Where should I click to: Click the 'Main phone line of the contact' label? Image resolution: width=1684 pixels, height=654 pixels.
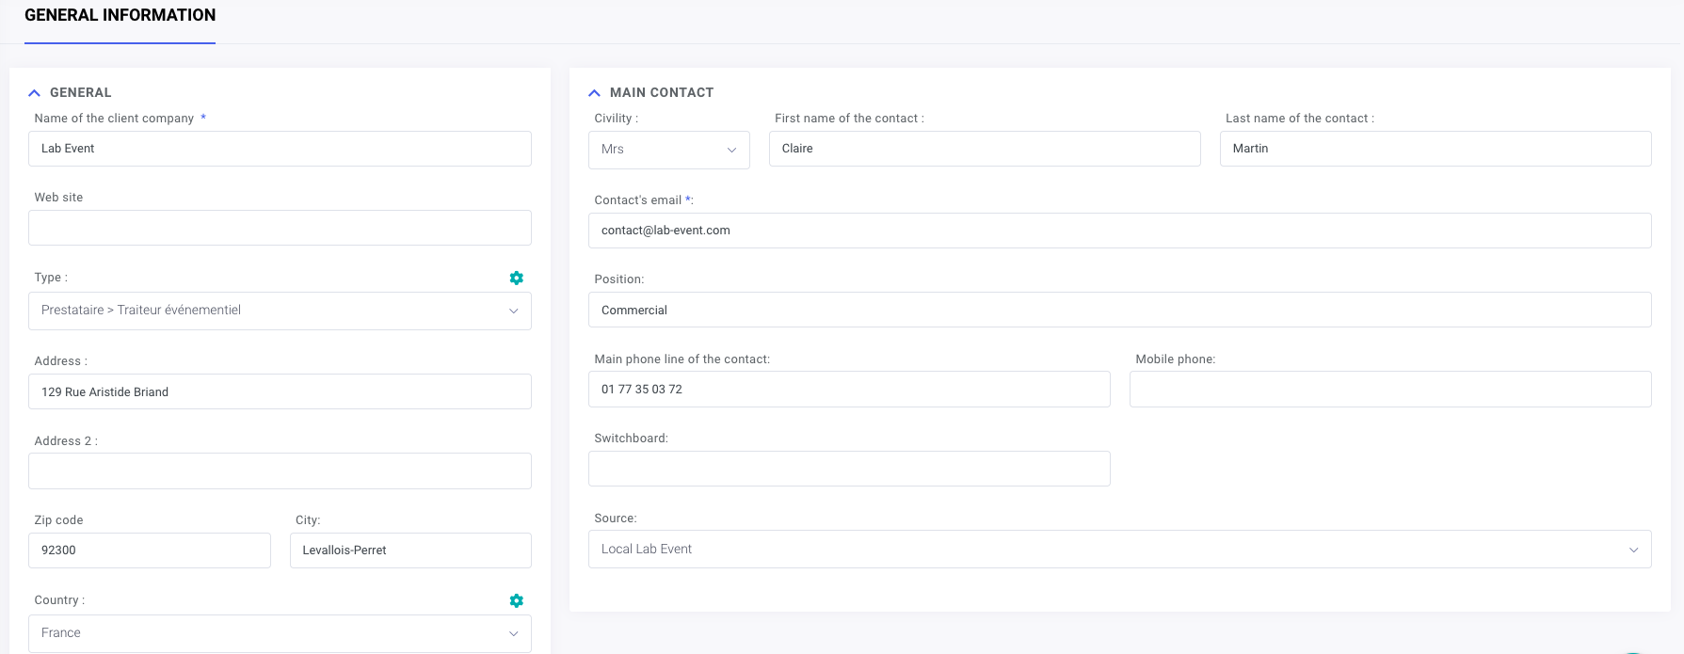tap(682, 359)
